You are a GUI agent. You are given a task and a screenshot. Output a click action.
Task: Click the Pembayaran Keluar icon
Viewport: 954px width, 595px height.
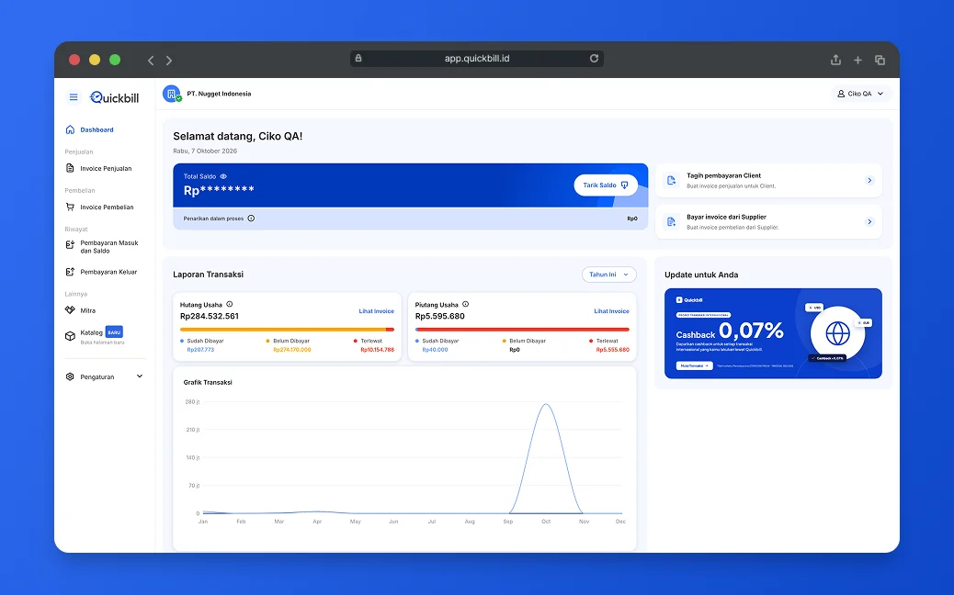coord(70,273)
